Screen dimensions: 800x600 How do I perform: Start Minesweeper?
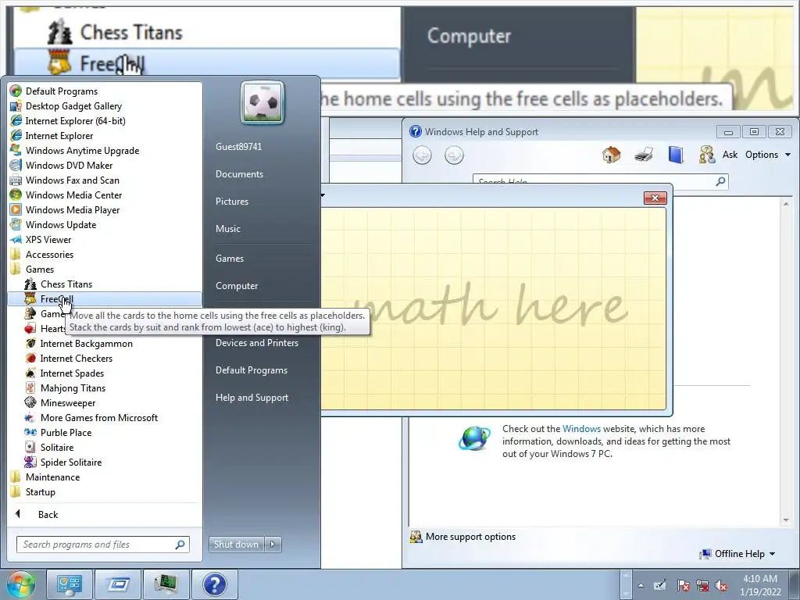[x=68, y=402]
